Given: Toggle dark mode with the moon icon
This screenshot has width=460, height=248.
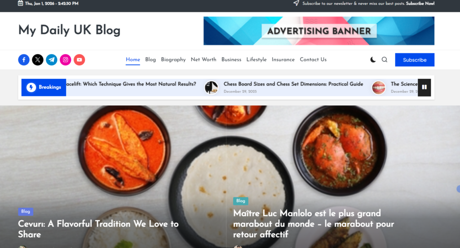Looking at the screenshot, I should click(x=373, y=60).
